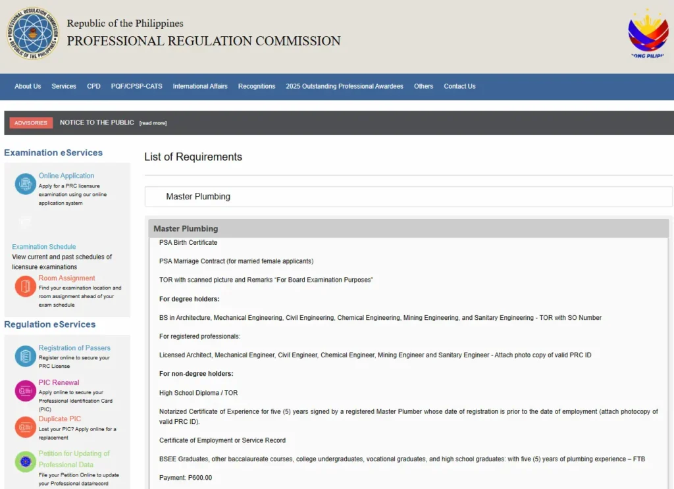Open Petition for Updating of Professional Data

(74, 459)
